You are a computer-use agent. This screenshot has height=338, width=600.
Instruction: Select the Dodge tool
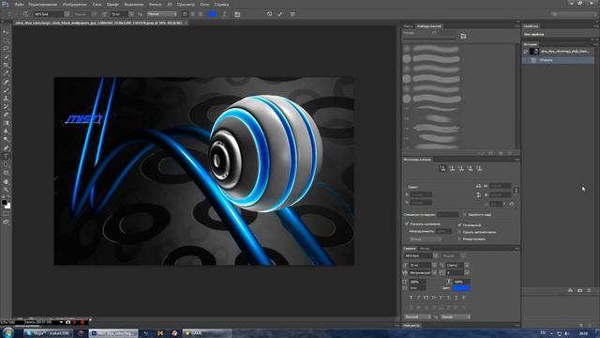[x=6, y=140]
